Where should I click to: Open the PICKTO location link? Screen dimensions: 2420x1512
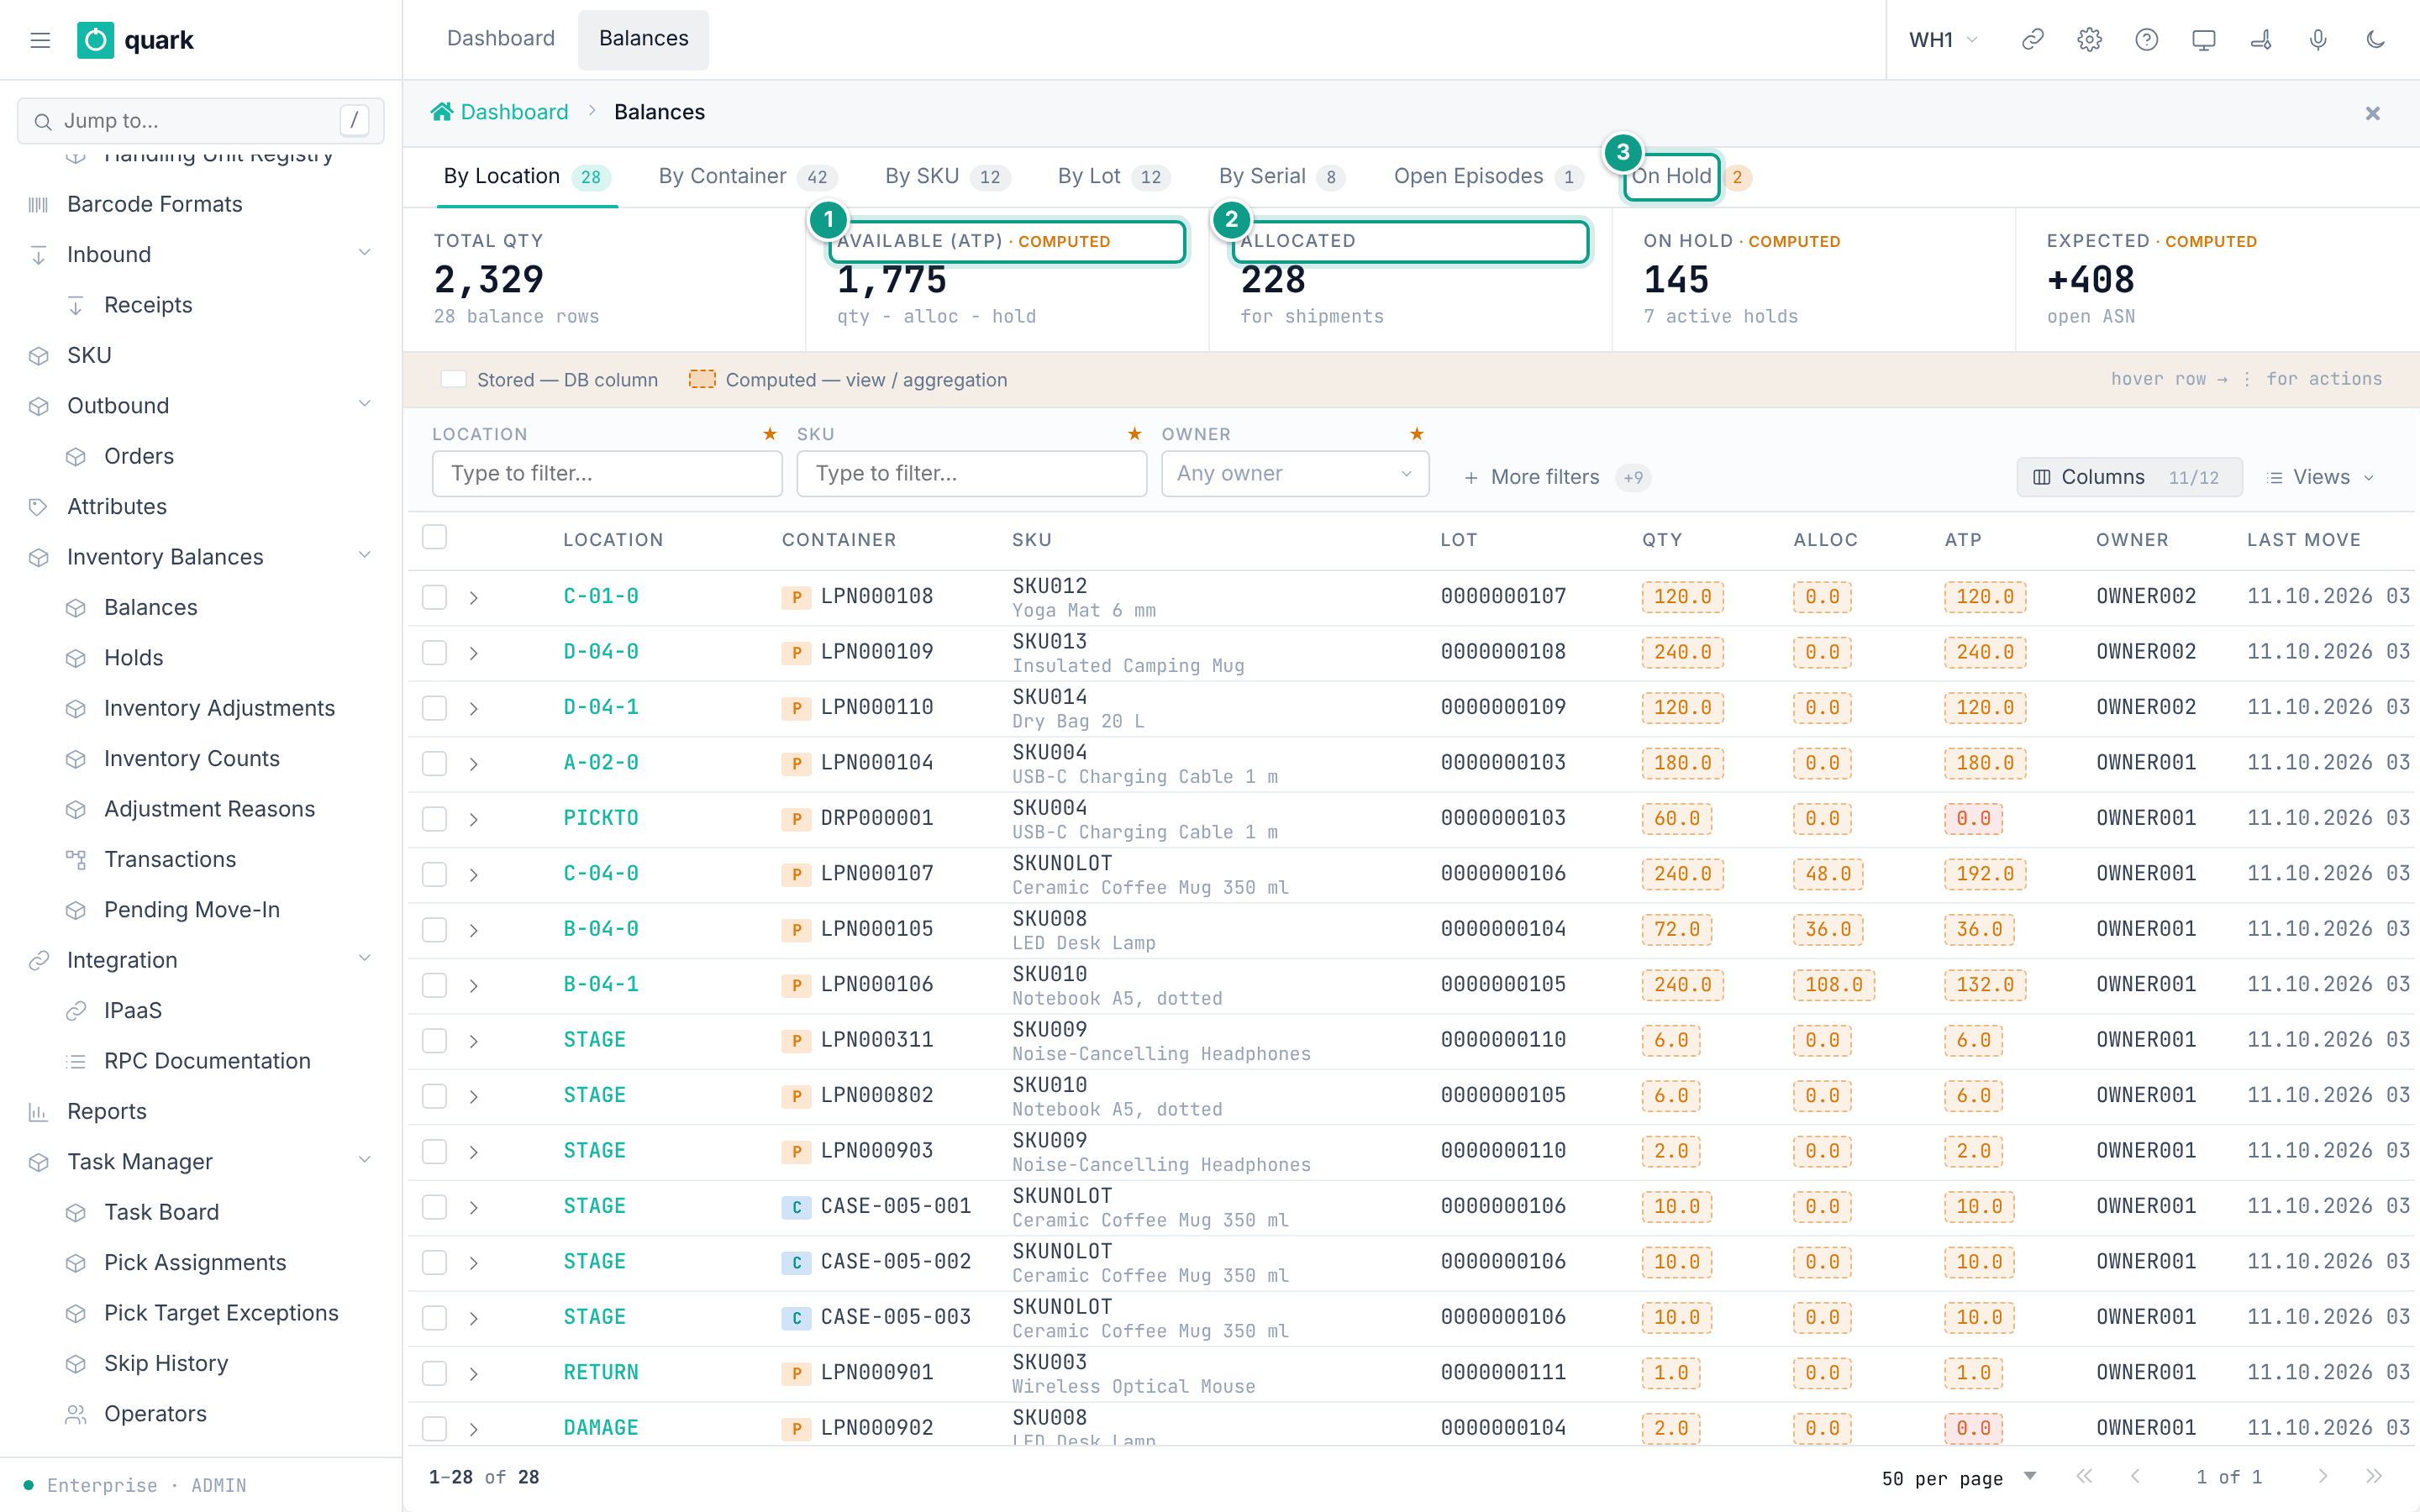601,819
